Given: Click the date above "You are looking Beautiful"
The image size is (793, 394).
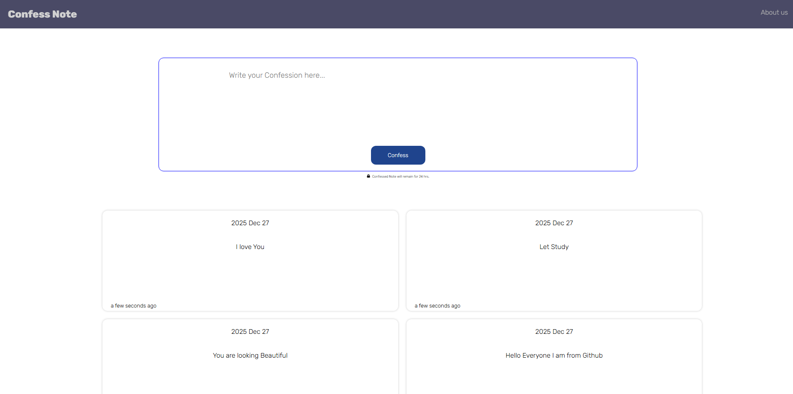Looking at the screenshot, I should point(250,332).
